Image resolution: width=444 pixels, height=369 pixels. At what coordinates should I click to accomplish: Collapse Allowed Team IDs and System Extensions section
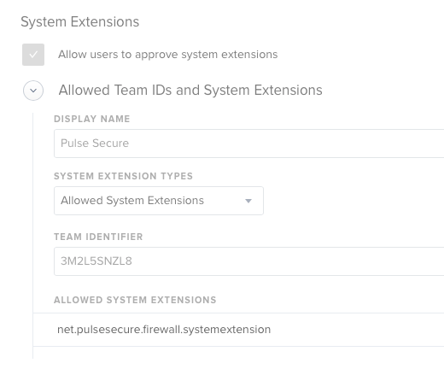pos(33,91)
